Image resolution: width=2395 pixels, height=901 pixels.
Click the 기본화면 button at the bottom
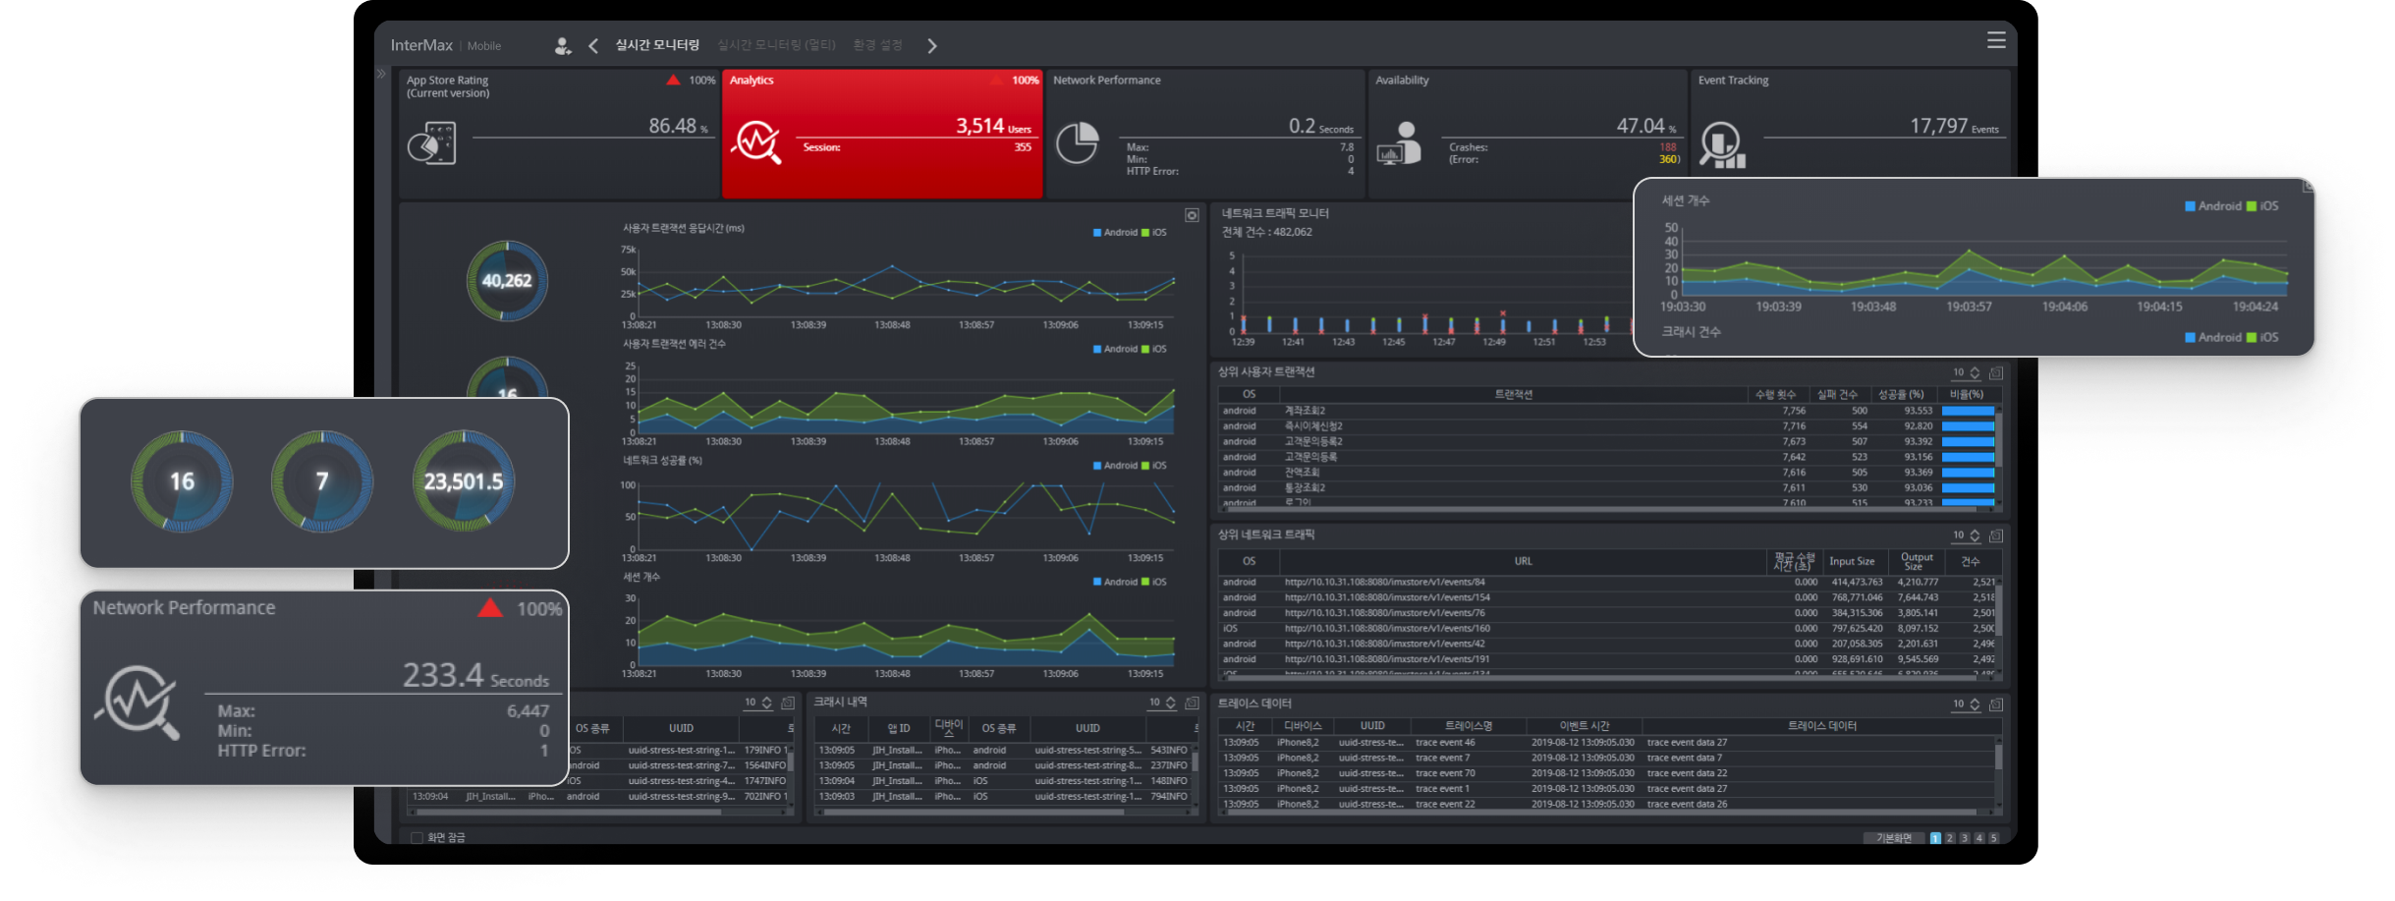coord(1894,838)
